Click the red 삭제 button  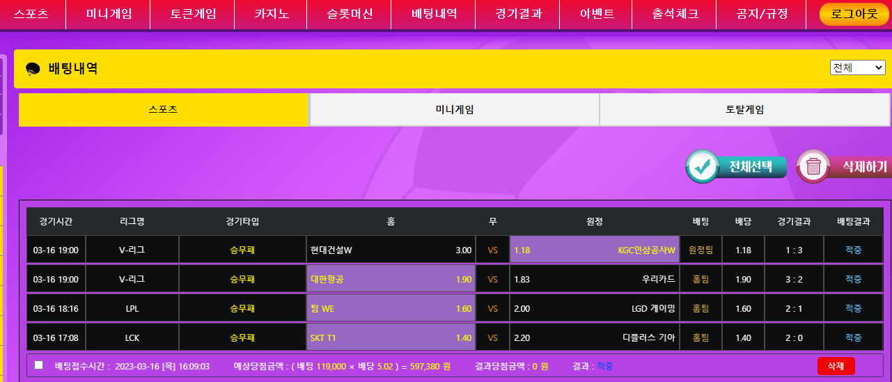click(836, 366)
